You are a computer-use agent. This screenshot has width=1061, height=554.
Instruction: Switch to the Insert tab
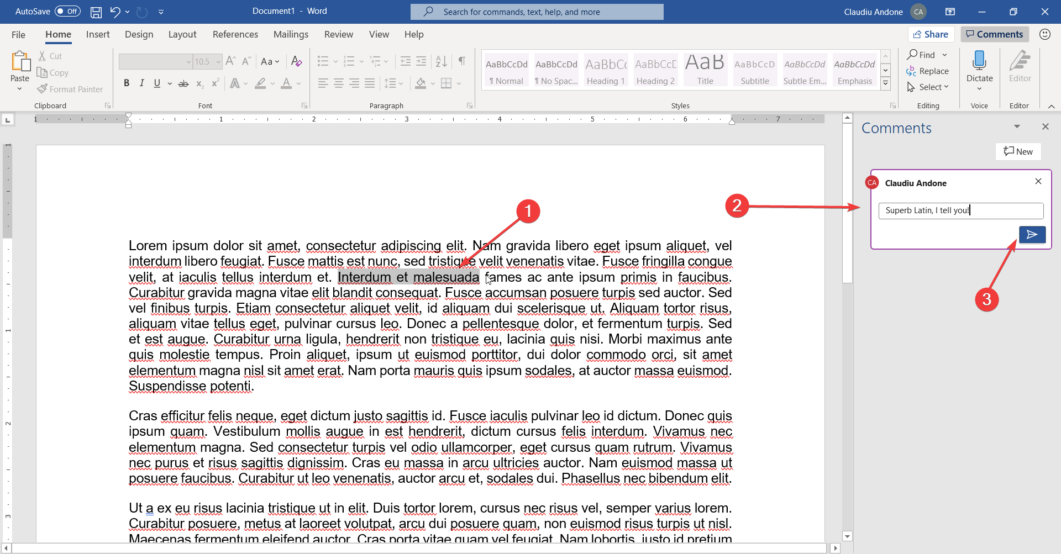[x=98, y=34]
